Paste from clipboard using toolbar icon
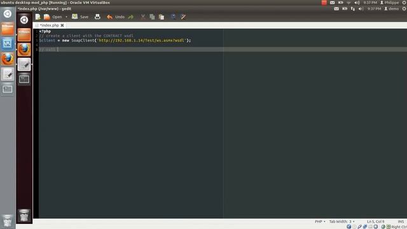Image resolution: width=407 pixels, height=229 pixels. (162, 17)
